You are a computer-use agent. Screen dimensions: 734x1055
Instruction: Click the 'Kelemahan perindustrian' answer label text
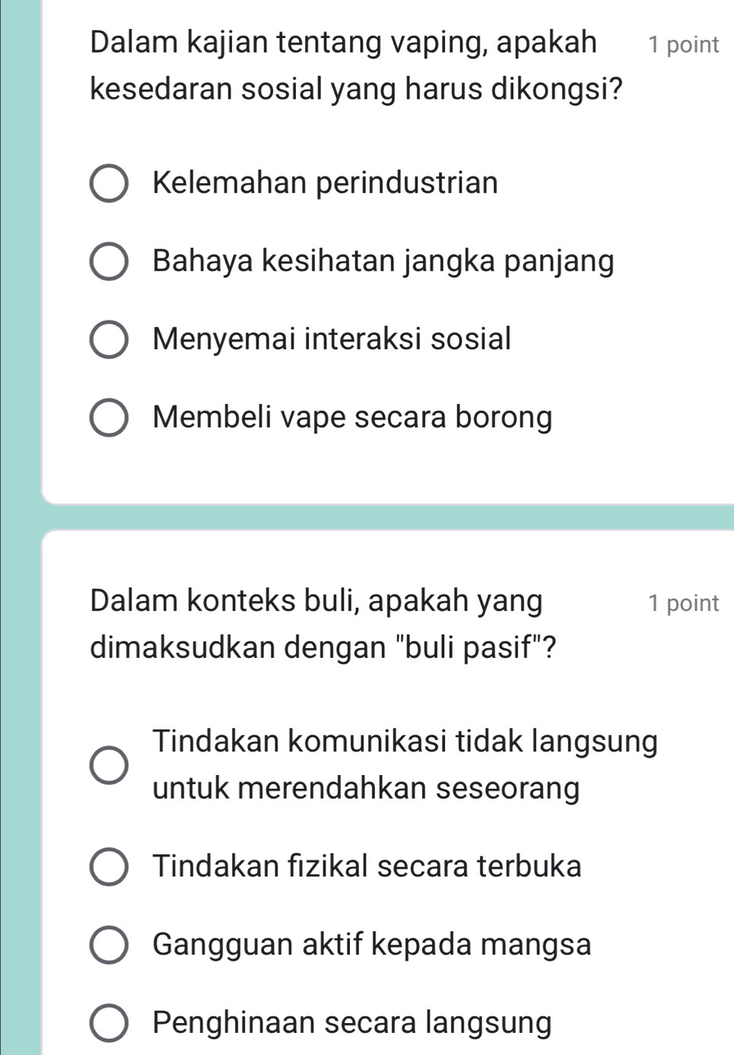pos(325,183)
